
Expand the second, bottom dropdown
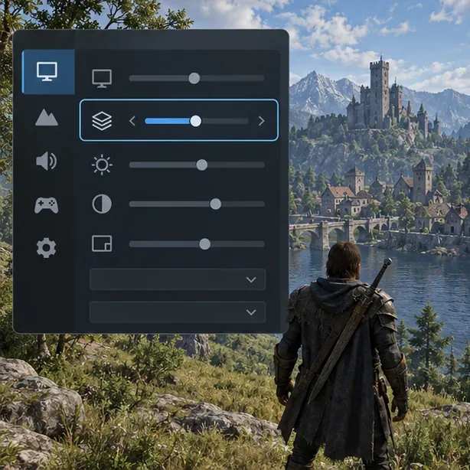(x=178, y=312)
